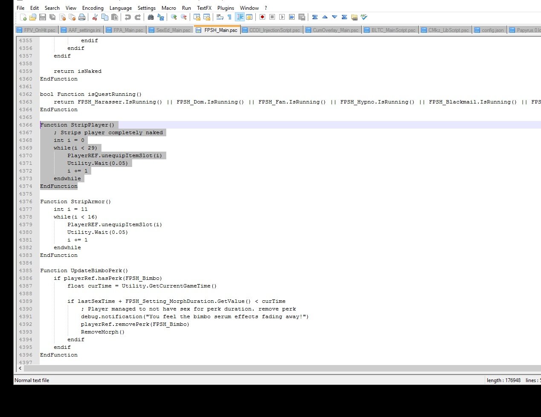Image resolution: width=541 pixels, height=417 pixels.
Task: Open the Edit menu
Action: tap(35, 8)
